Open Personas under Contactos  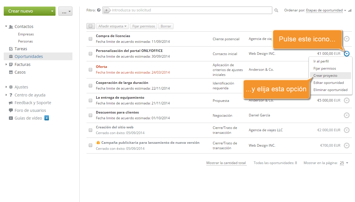pos(25,41)
